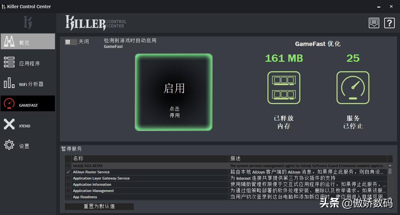This screenshot has height=215, width=400.
Task: Uncheck the AllJoyn Router Service checkbox
Action: pyautogui.click(x=68, y=172)
